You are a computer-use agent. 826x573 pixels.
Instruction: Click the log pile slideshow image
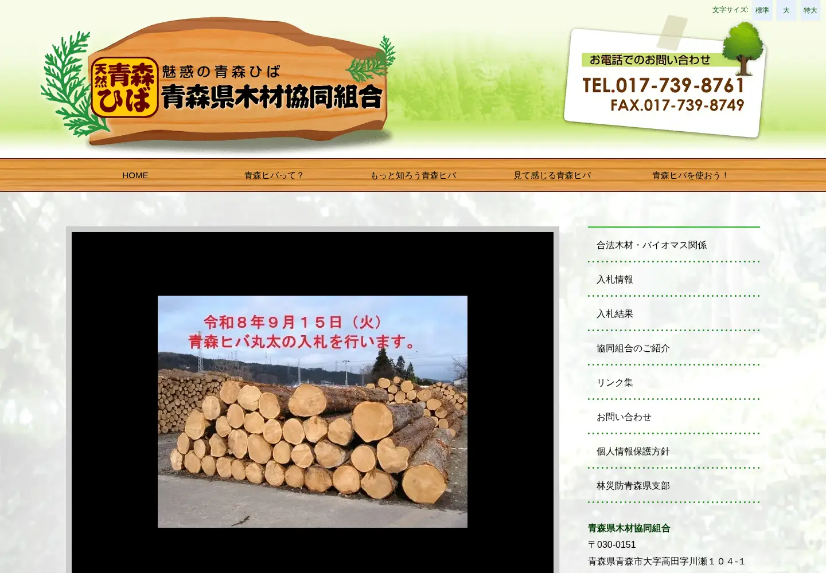click(x=313, y=411)
